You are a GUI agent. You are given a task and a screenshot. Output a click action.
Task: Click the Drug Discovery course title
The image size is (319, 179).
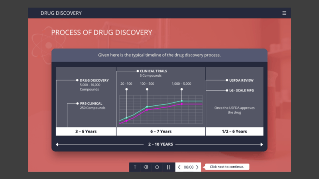(x=61, y=13)
